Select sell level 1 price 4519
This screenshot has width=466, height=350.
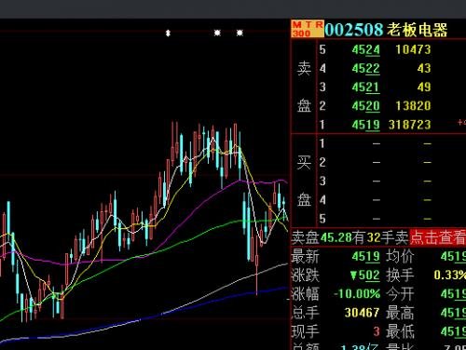click(x=366, y=125)
